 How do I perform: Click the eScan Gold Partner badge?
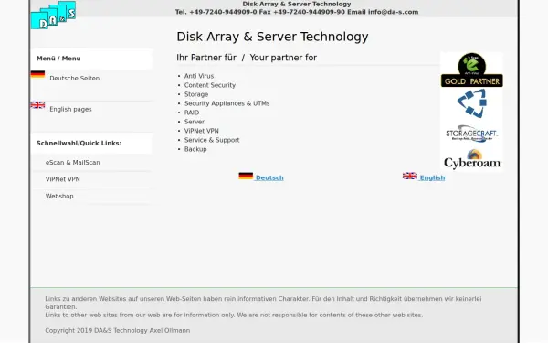point(472,70)
